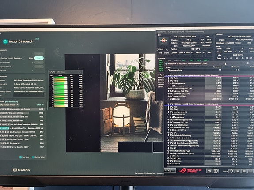Click the HWiNFO sensor-alert icon next to the network icon

216,171
